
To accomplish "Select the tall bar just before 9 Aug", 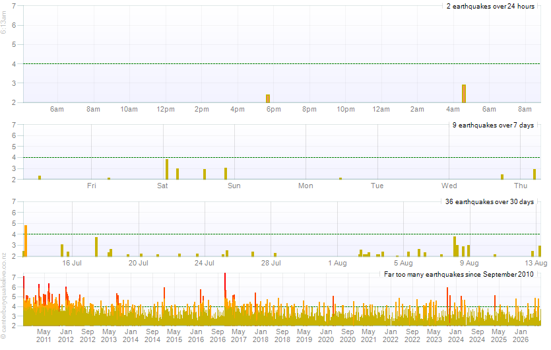I will [455, 246].
